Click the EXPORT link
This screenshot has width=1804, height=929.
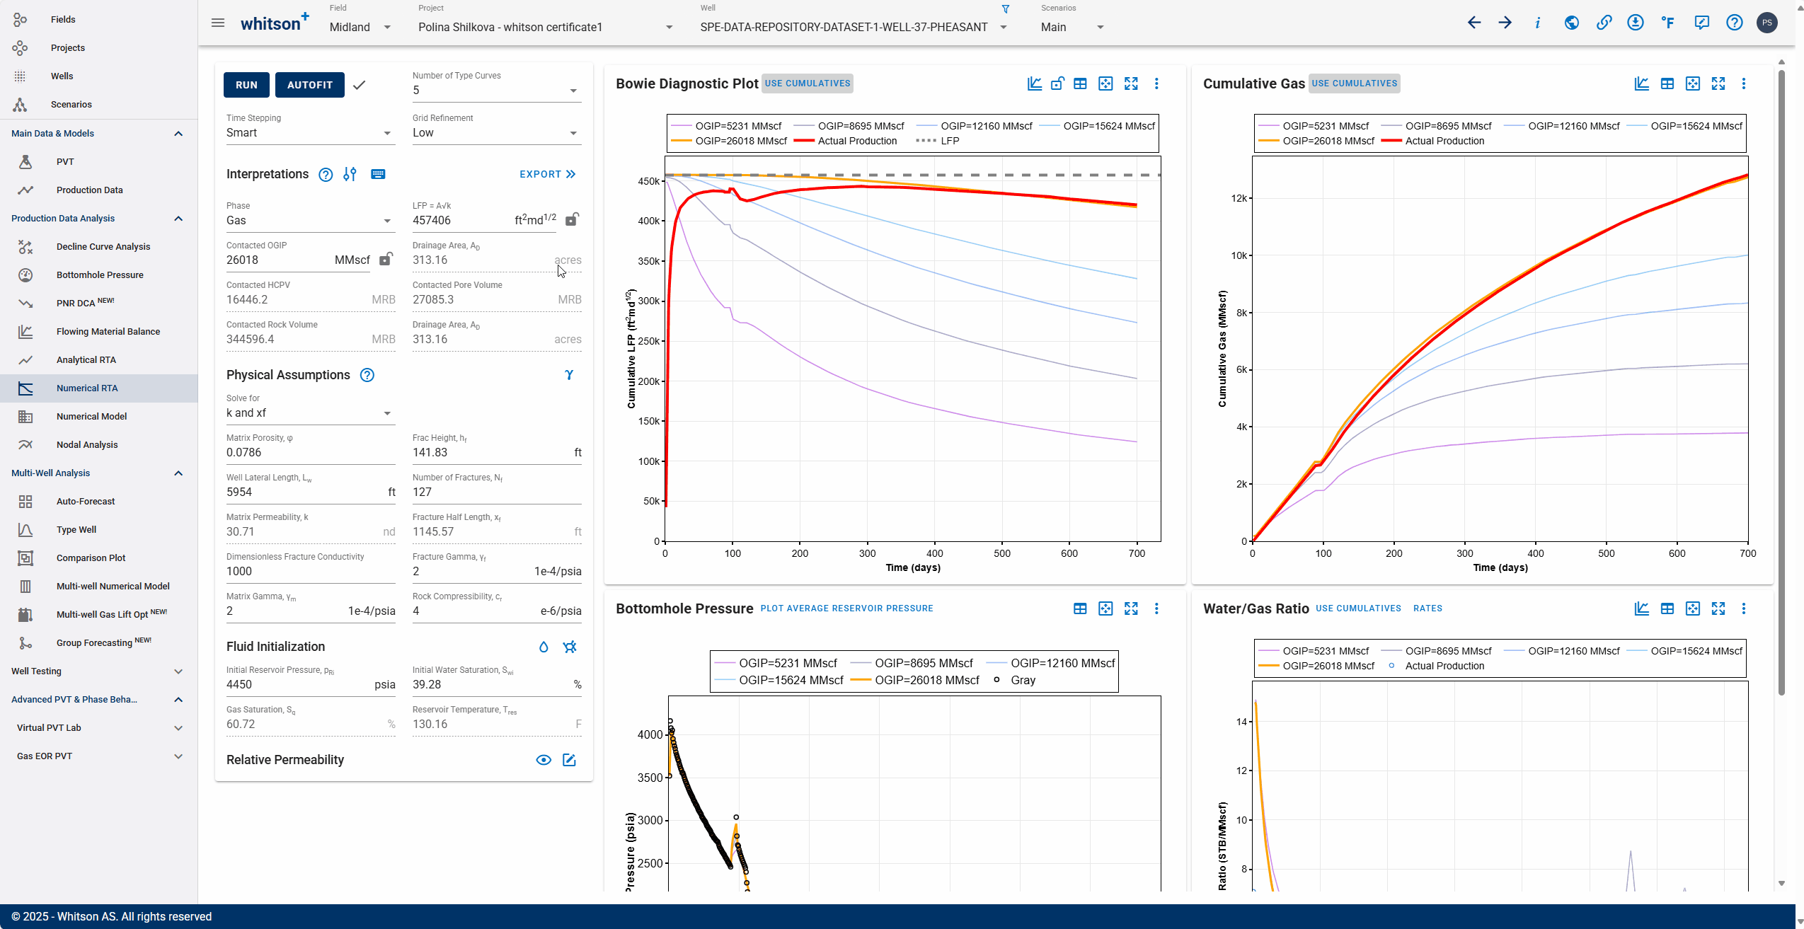pyautogui.click(x=547, y=174)
